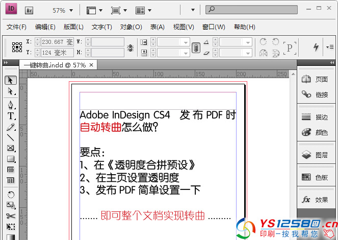Select the Direct Selection tool
The height and width of the screenshot is (240, 338).
click(11, 91)
